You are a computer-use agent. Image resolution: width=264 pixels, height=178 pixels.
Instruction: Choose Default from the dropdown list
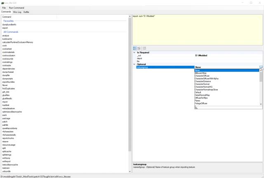click(227, 92)
